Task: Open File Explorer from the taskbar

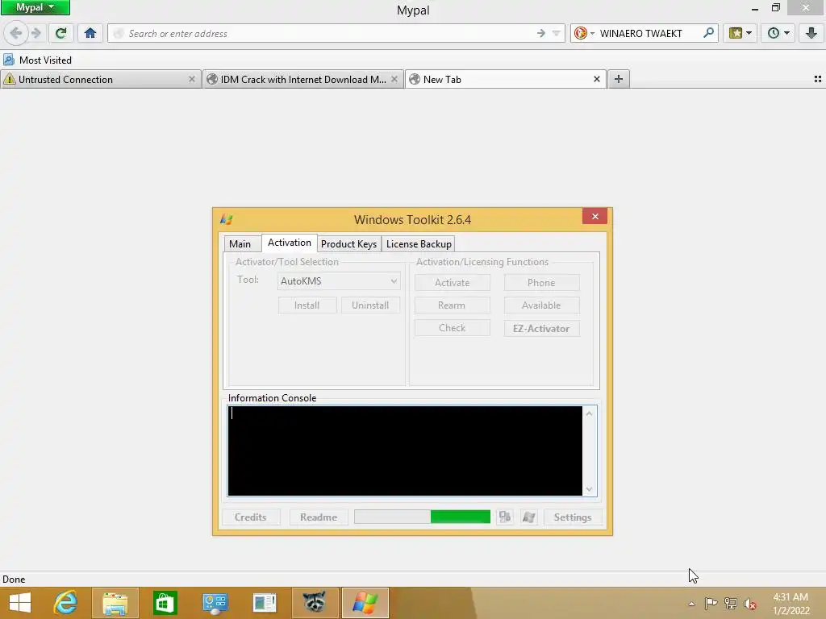Action: pos(115,603)
